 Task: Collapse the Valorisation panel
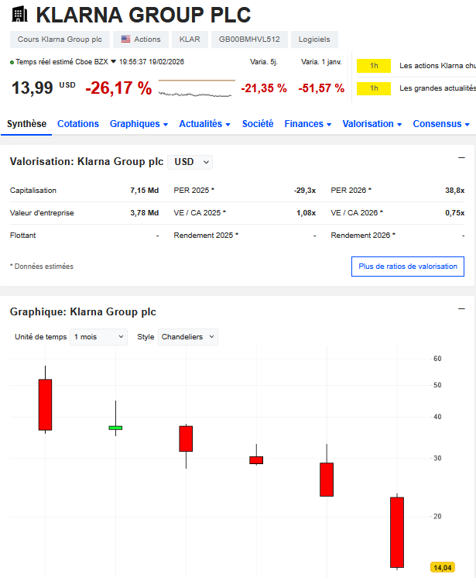coord(461,158)
